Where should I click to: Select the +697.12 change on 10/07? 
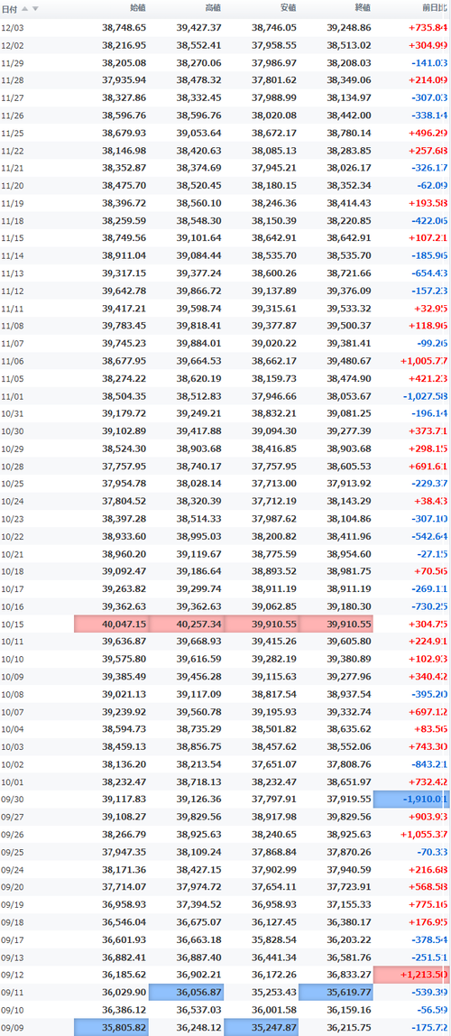click(x=428, y=710)
